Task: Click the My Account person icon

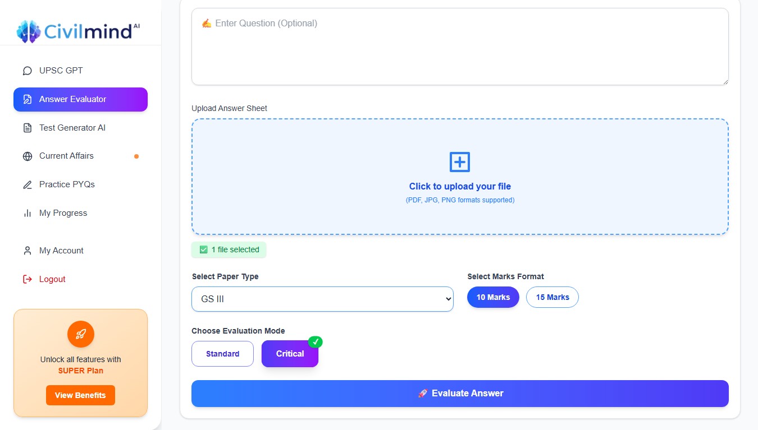Action: (28, 251)
